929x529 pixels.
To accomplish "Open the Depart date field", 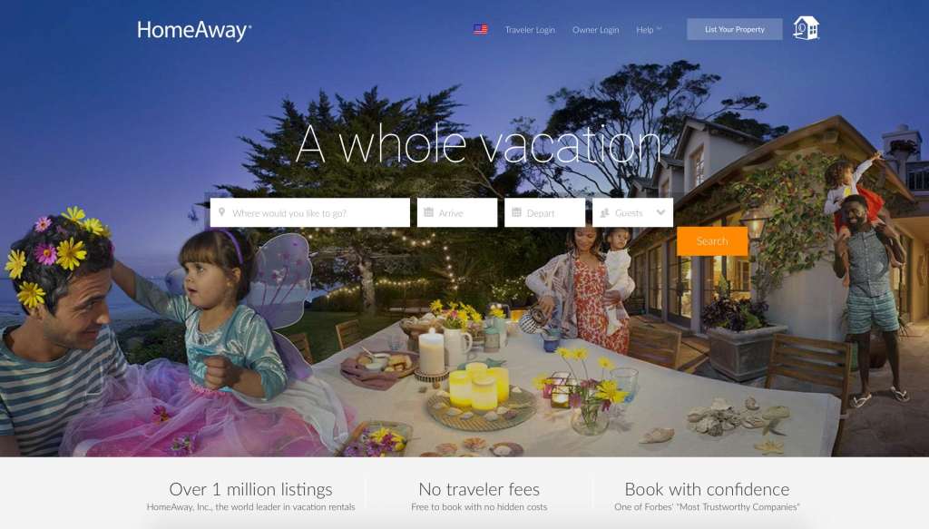I will tap(544, 212).
